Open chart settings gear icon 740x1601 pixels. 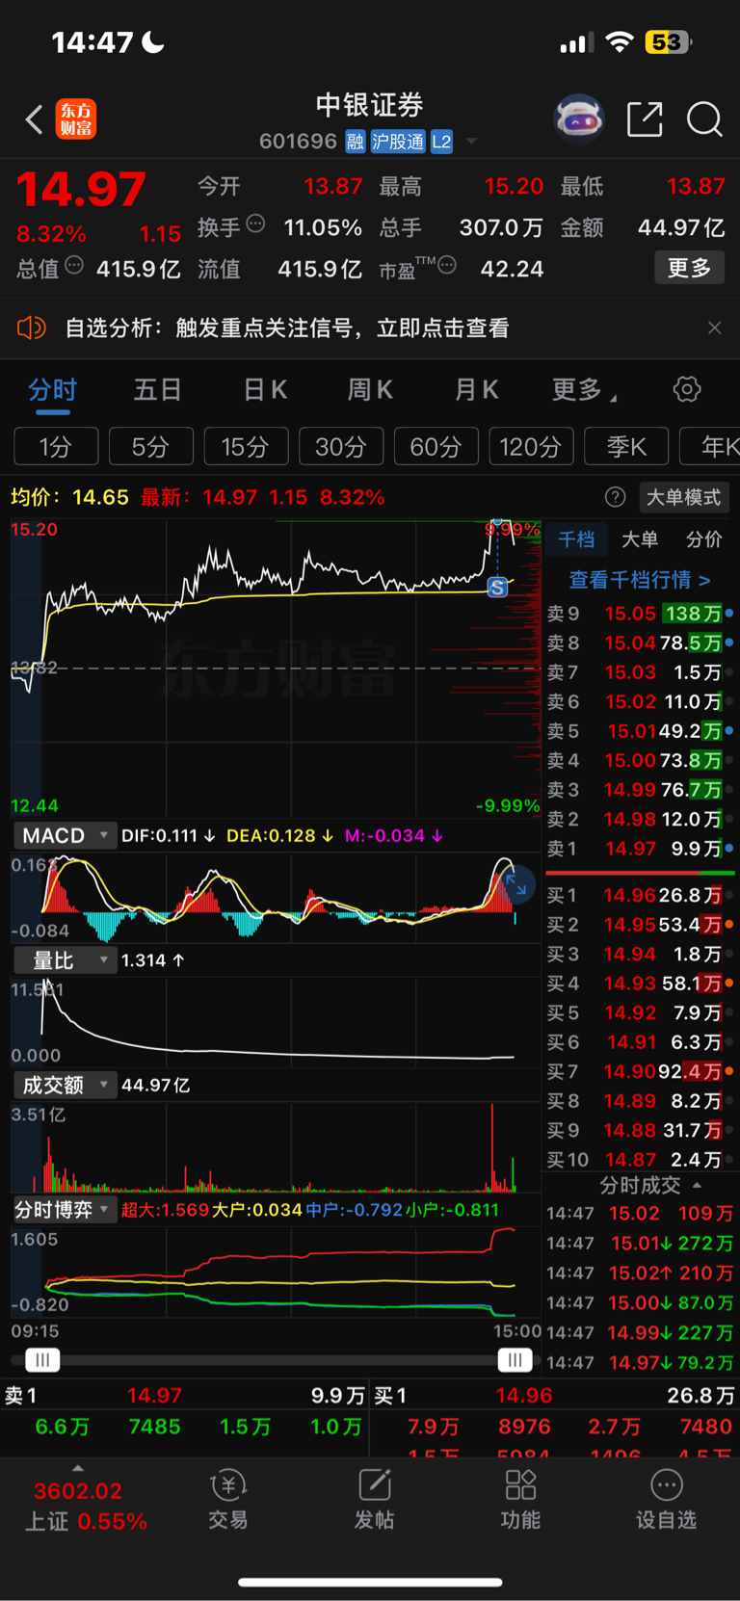687,389
